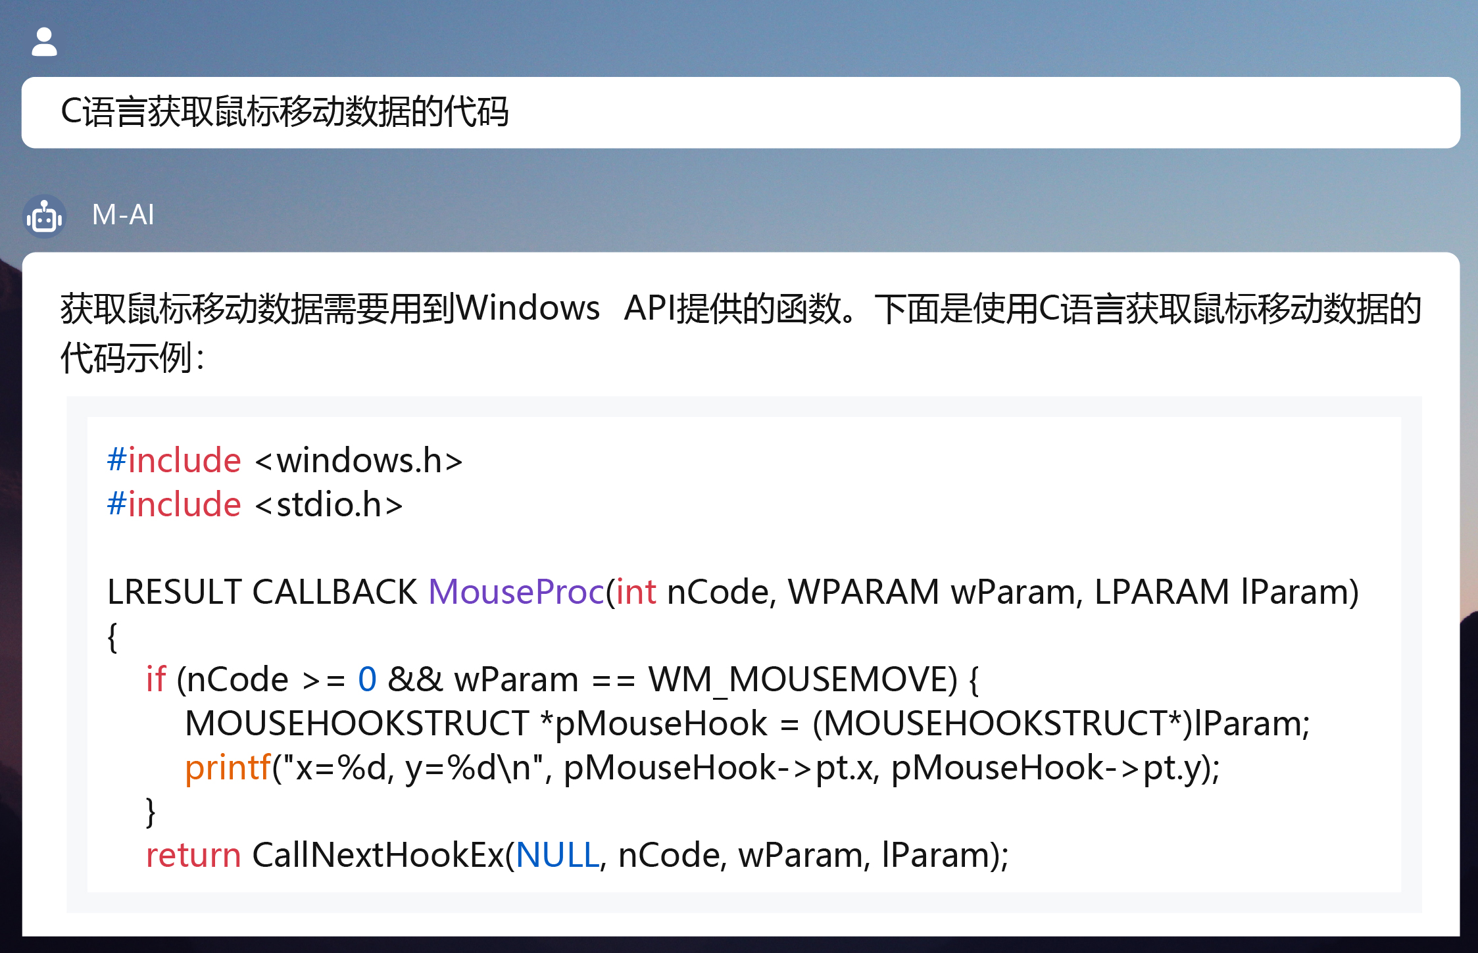Click the AI reply introduction paragraph
Viewport: 1478px width, 953px height.
(741, 333)
